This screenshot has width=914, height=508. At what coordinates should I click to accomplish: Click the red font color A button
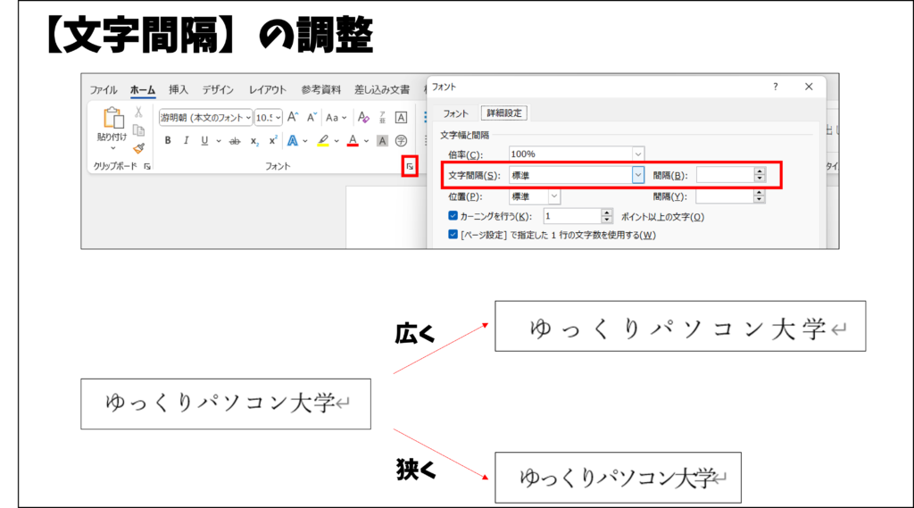(x=353, y=140)
